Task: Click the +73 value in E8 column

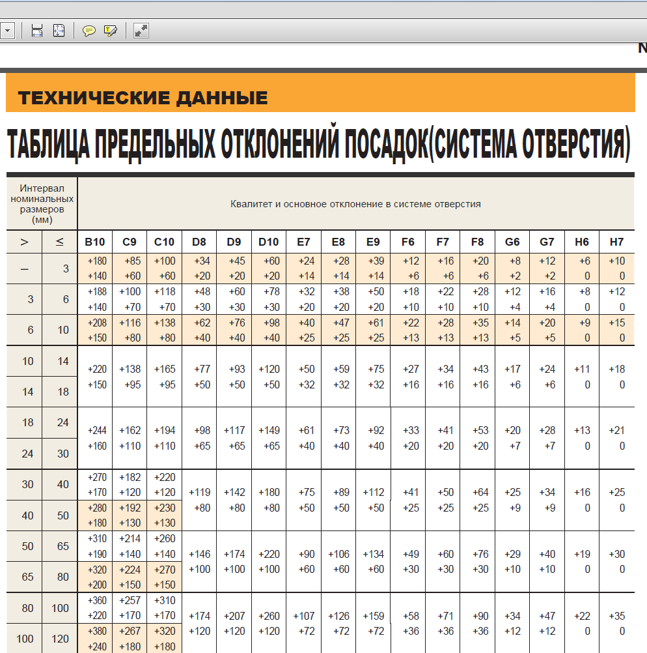Action: click(x=341, y=430)
